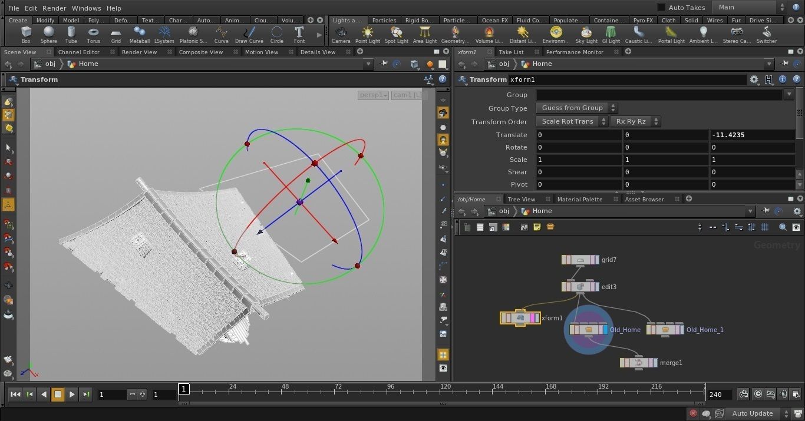
Task: Open the Rx Ry Rz rotation order dropdown
Action: pos(635,121)
